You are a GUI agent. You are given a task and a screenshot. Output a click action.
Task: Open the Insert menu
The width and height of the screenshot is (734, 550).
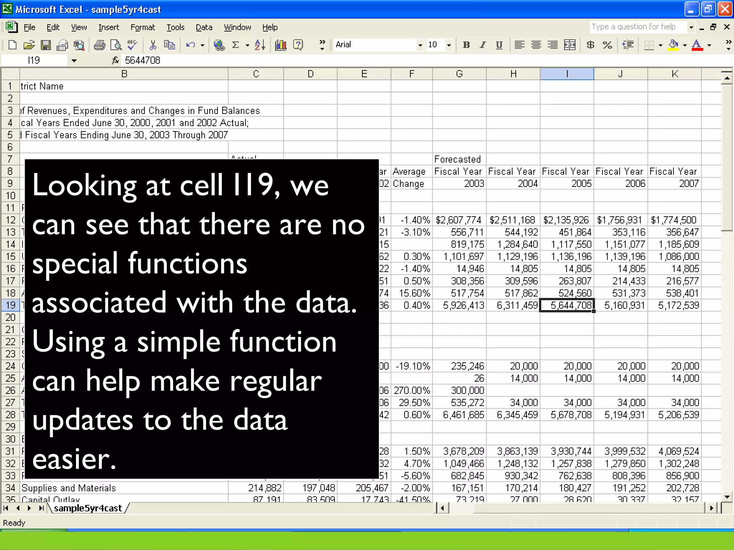click(x=109, y=27)
